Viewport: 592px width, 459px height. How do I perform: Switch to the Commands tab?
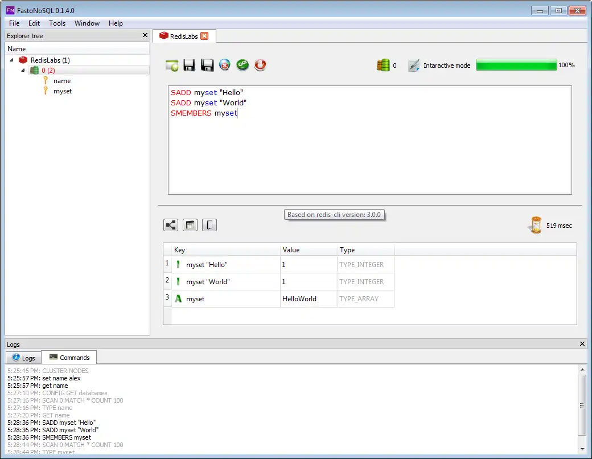pyautogui.click(x=69, y=358)
